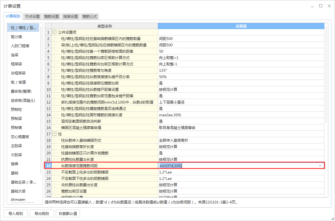Collapse the 柱 group in row 17

[55, 134]
